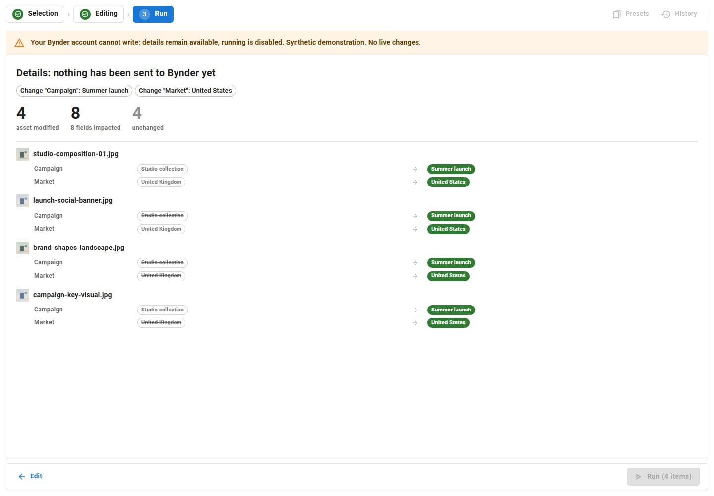Click the Campaign row arrow for campaign-key-visual.jpg
The height and width of the screenshot is (496, 714).
point(415,310)
